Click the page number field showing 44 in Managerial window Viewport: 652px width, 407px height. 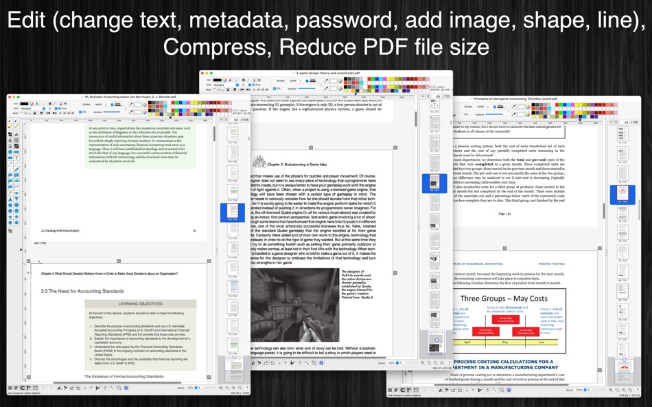[x=626, y=123]
